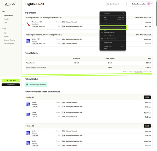Viewport: 157px width, 151px height.
Task: Click the American Airlines logo on flight 523
Action: tap(28, 24)
